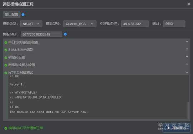Click the green check icon for 网络连接状态检测
Image resolution: width=193 pixels, height=134 pixels.
click(6, 65)
